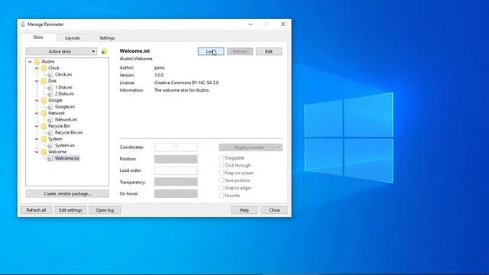Click Create .rmskin package button
This screenshot has height=275, width=489.
[x=67, y=193]
